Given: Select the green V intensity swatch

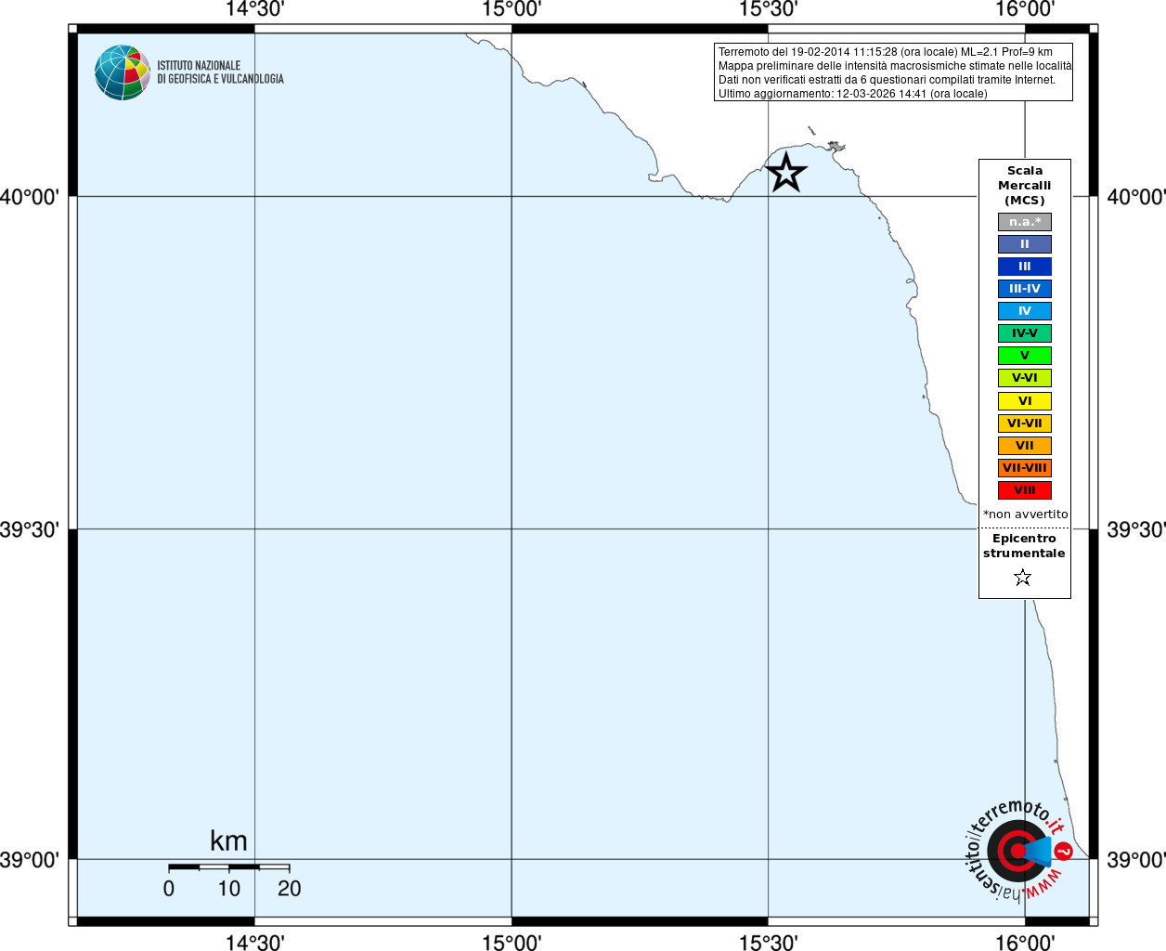Looking at the screenshot, I should [1025, 356].
